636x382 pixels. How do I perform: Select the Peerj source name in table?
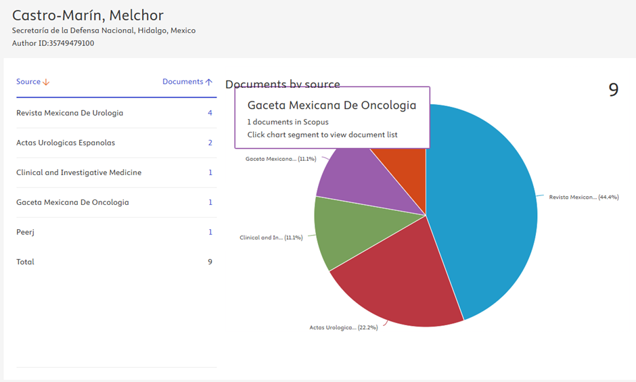tap(26, 232)
